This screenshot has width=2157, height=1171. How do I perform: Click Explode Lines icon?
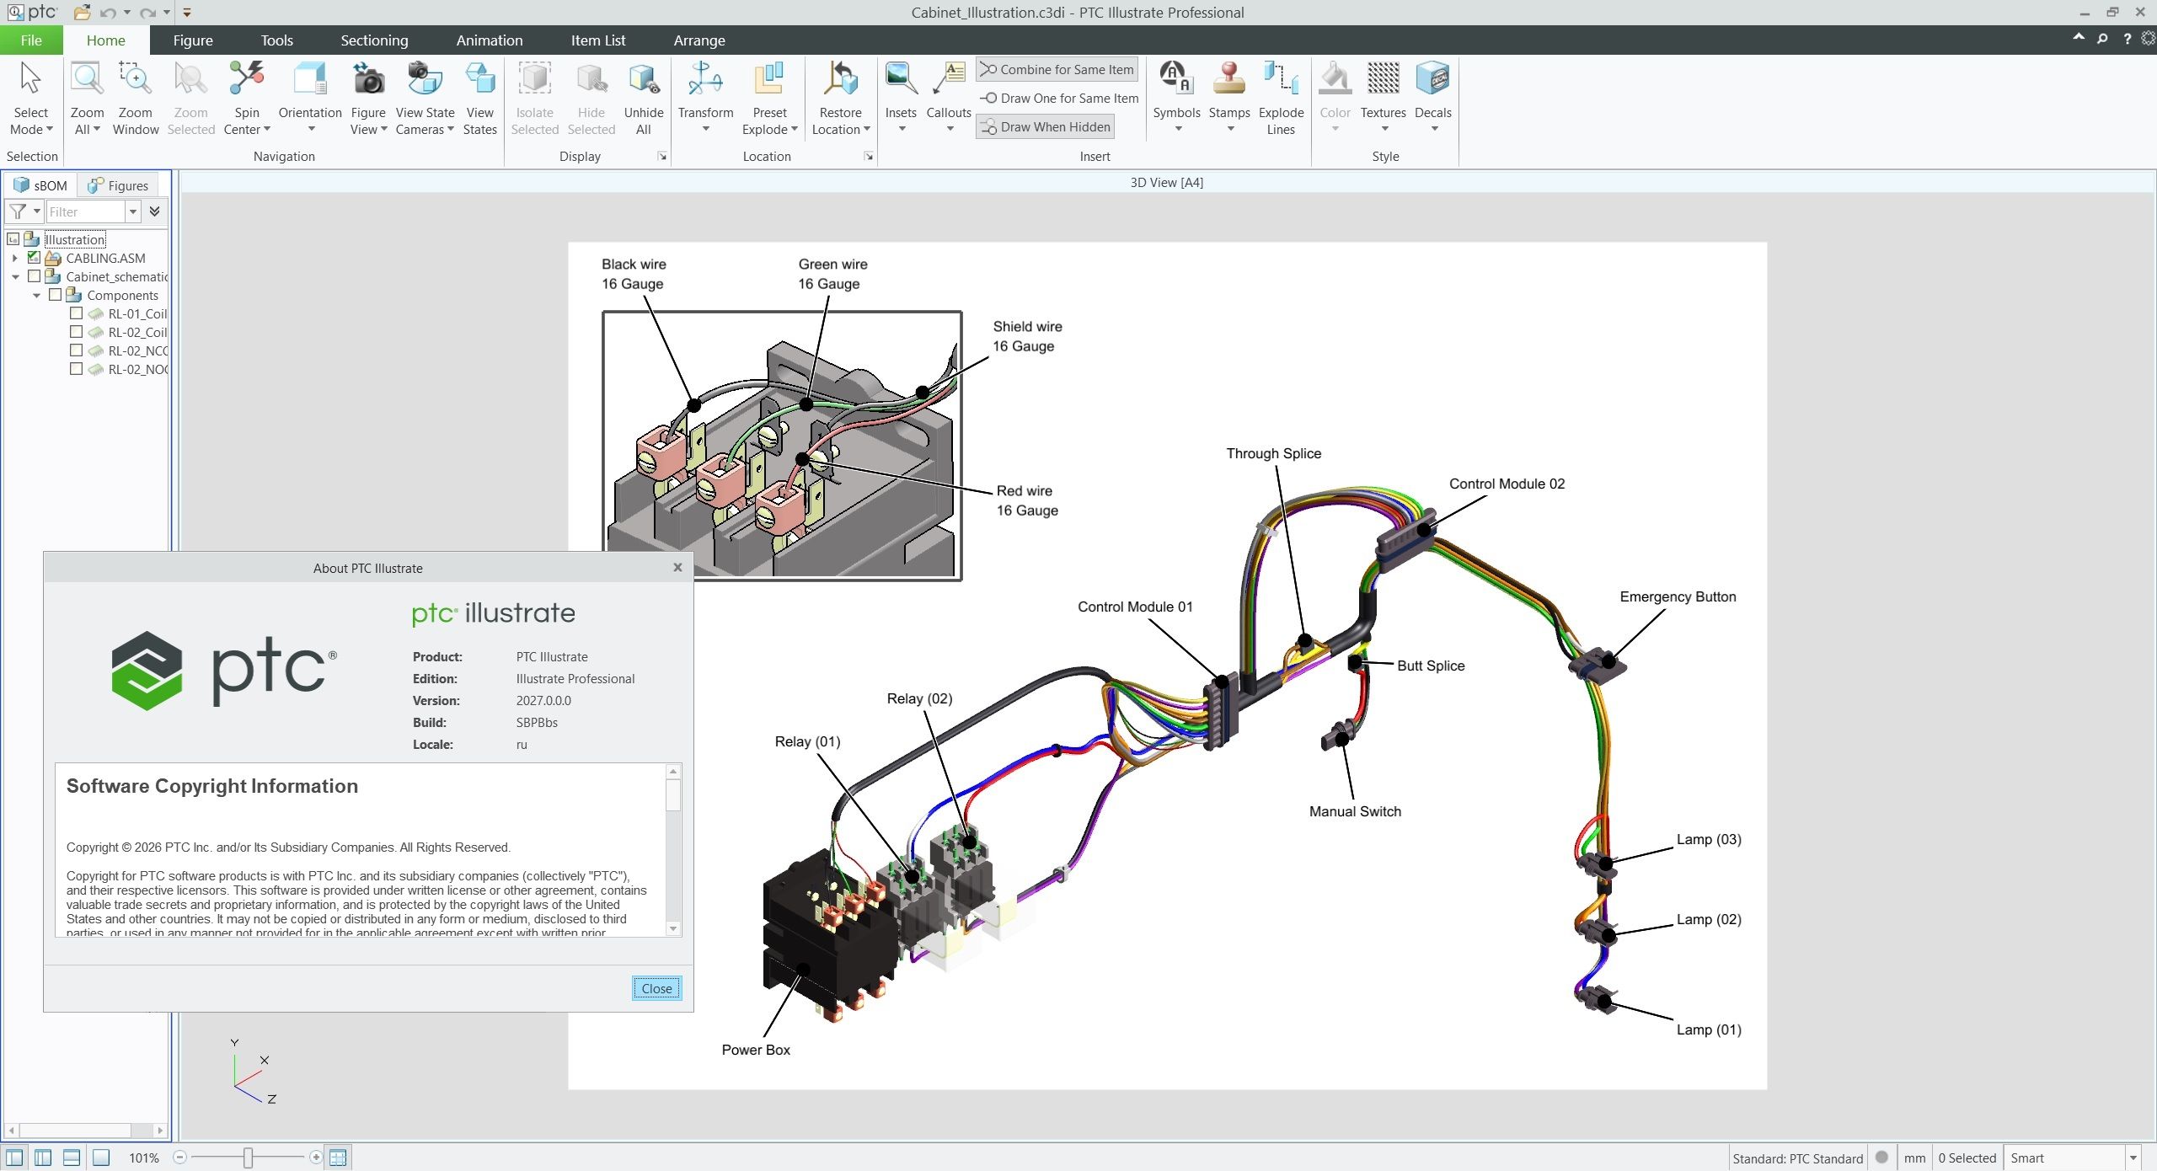click(1281, 78)
